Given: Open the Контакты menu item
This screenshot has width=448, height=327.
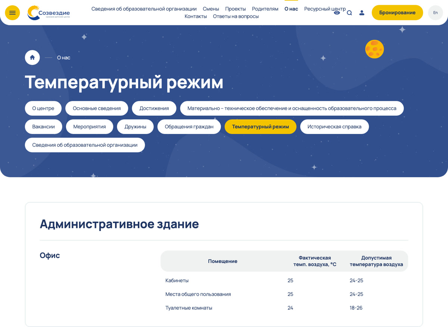Looking at the screenshot, I should coord(196,16).
